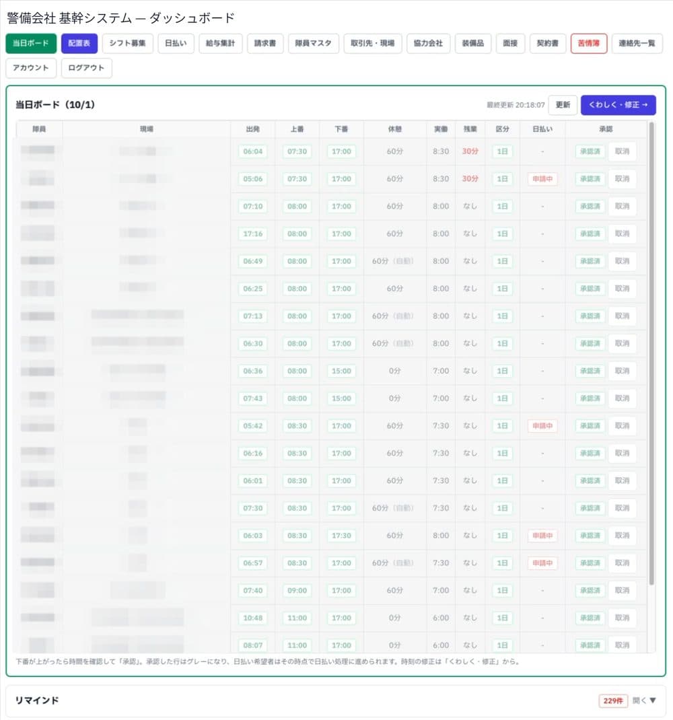Select the 09:00 start time cell
Image resolution: width=673 pixels, height=720 pixels.
pyautogui.click(x=297, y=591)
